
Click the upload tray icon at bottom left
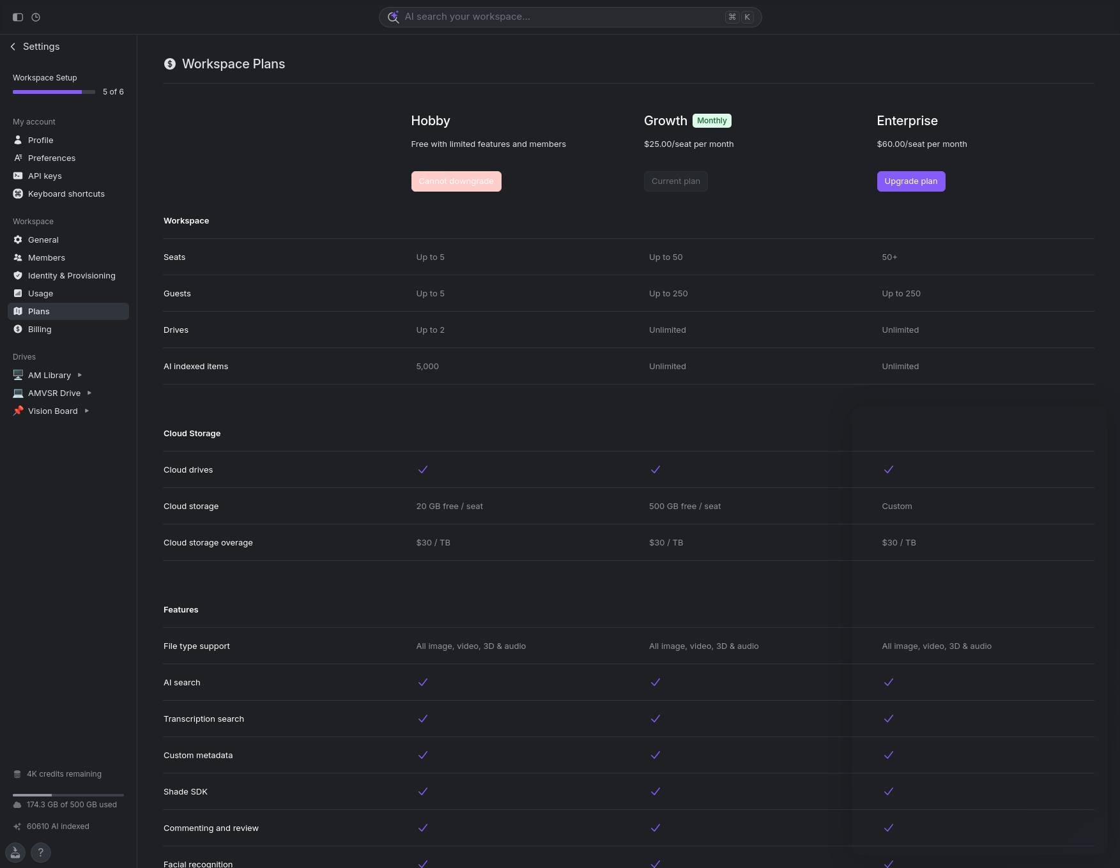[x=15, y=852]
